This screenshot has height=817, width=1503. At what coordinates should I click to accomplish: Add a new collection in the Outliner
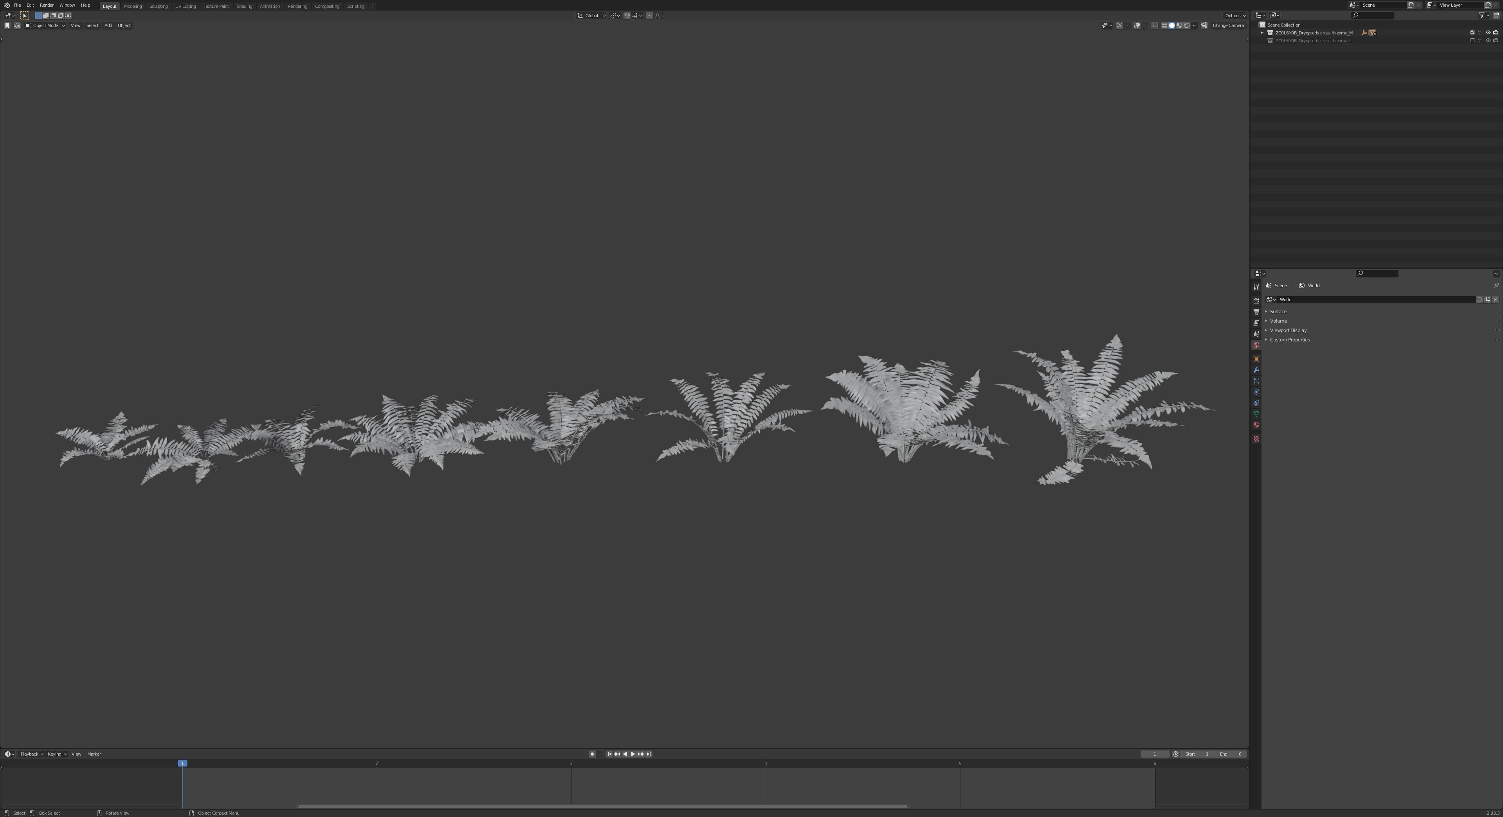[1496, 16]
